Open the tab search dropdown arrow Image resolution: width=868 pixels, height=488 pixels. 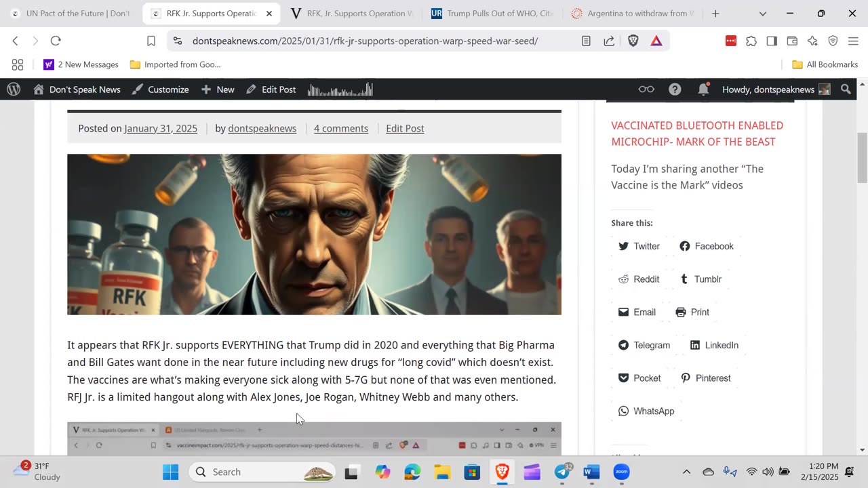(x=763, y=14)
